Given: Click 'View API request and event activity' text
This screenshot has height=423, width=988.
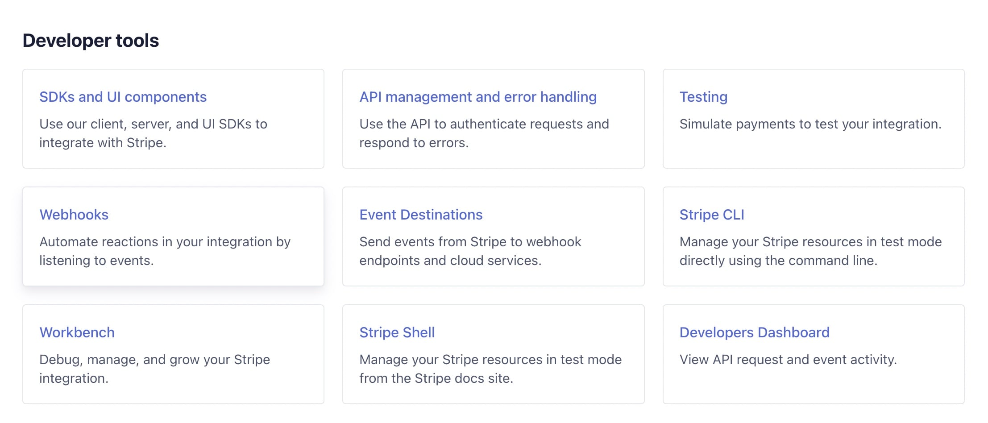Looking at the screenshot, I should point(788,360).
